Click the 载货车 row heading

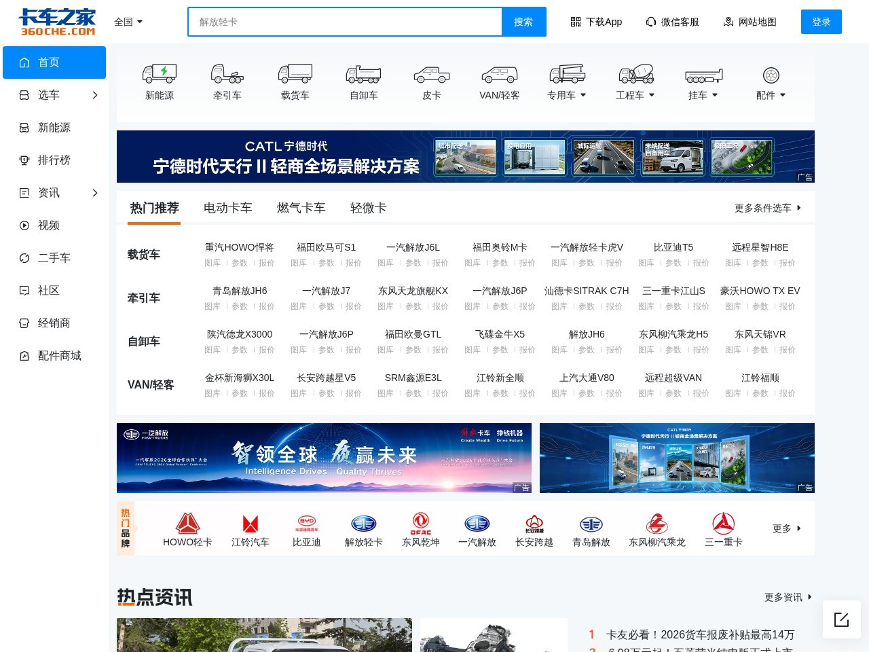(144, 255)
